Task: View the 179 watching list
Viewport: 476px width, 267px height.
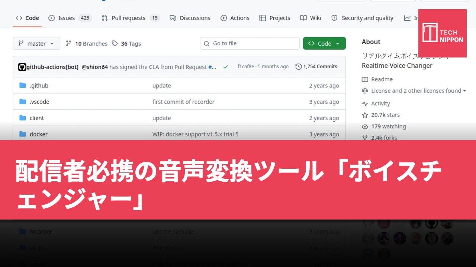Action: (384, 126)
